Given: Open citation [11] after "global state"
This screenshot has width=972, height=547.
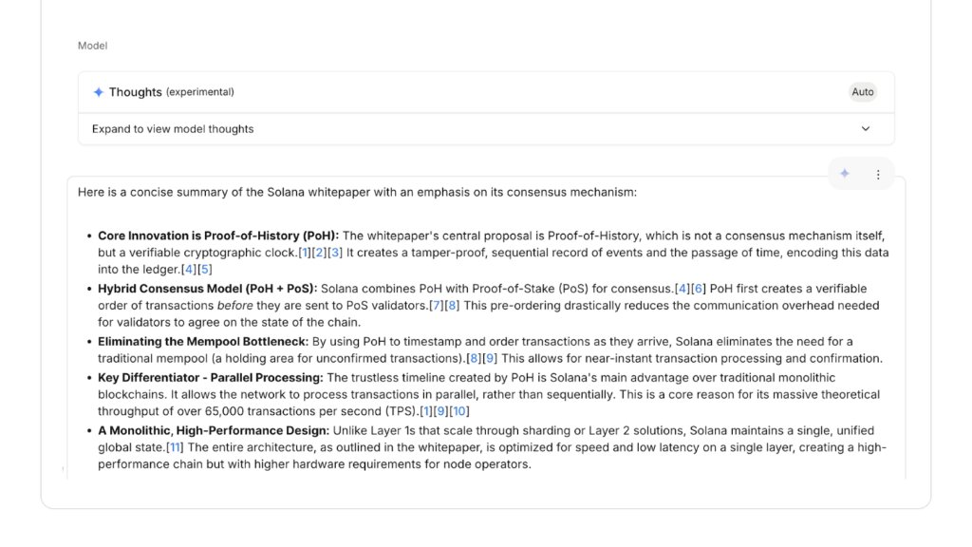Looking at the screenshot, I should point(174,447).
